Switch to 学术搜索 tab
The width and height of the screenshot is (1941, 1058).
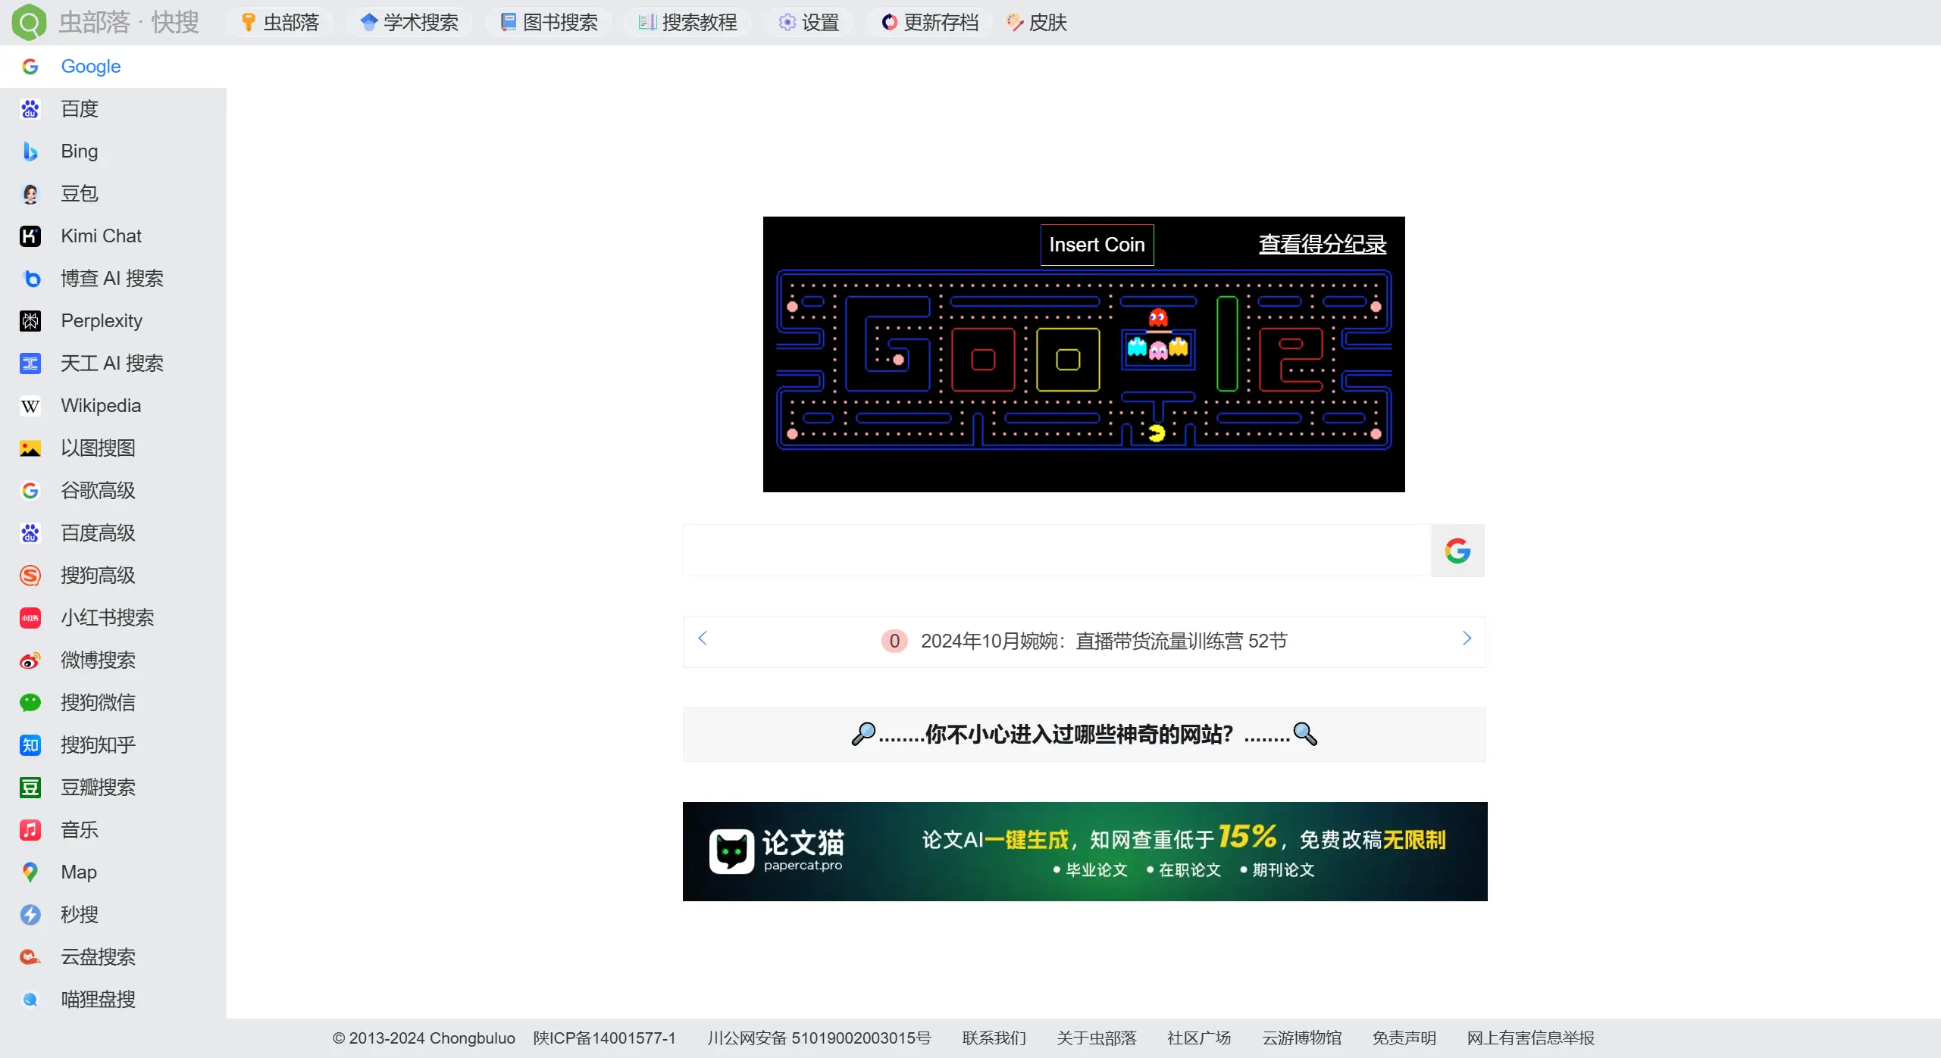[408, 22]
